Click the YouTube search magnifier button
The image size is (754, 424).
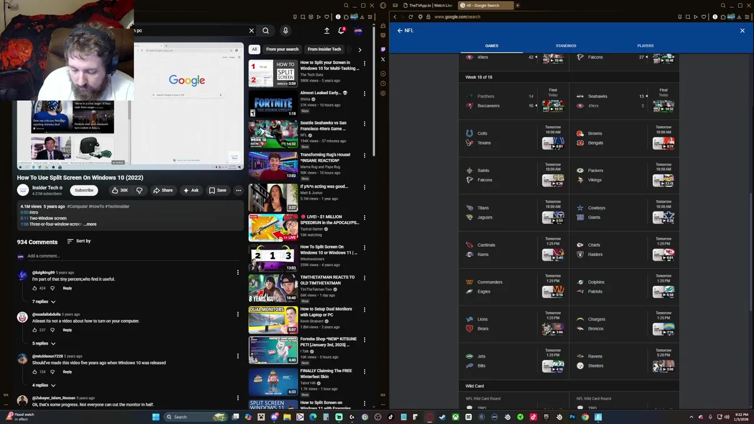(266, 31)
